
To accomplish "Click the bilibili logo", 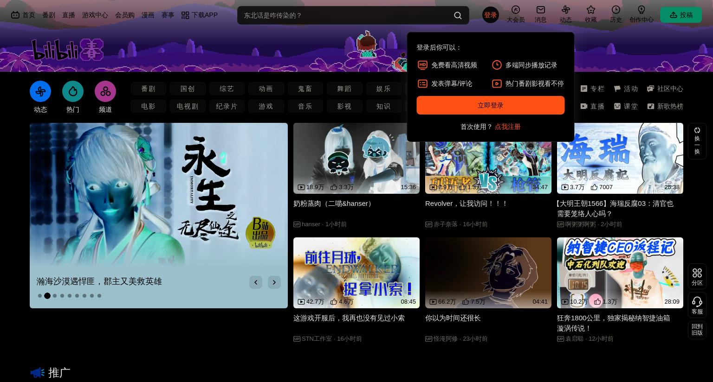I will tap(67, 50).
